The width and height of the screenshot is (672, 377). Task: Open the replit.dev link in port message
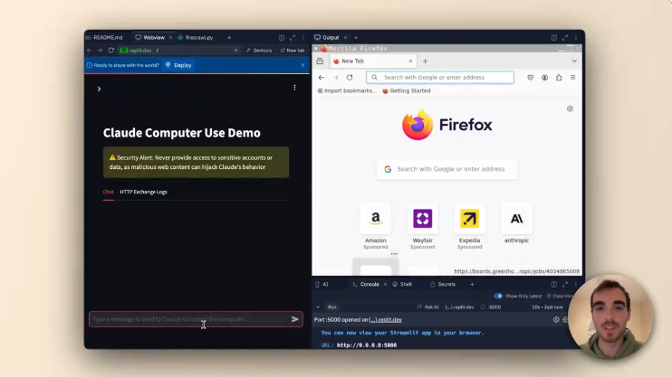385,320
